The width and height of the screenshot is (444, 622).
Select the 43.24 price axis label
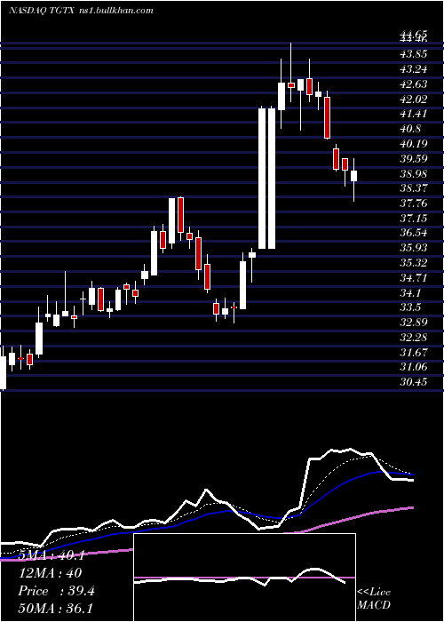(x=412, y=69)
